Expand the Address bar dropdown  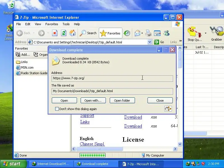[x=150, y=42]
